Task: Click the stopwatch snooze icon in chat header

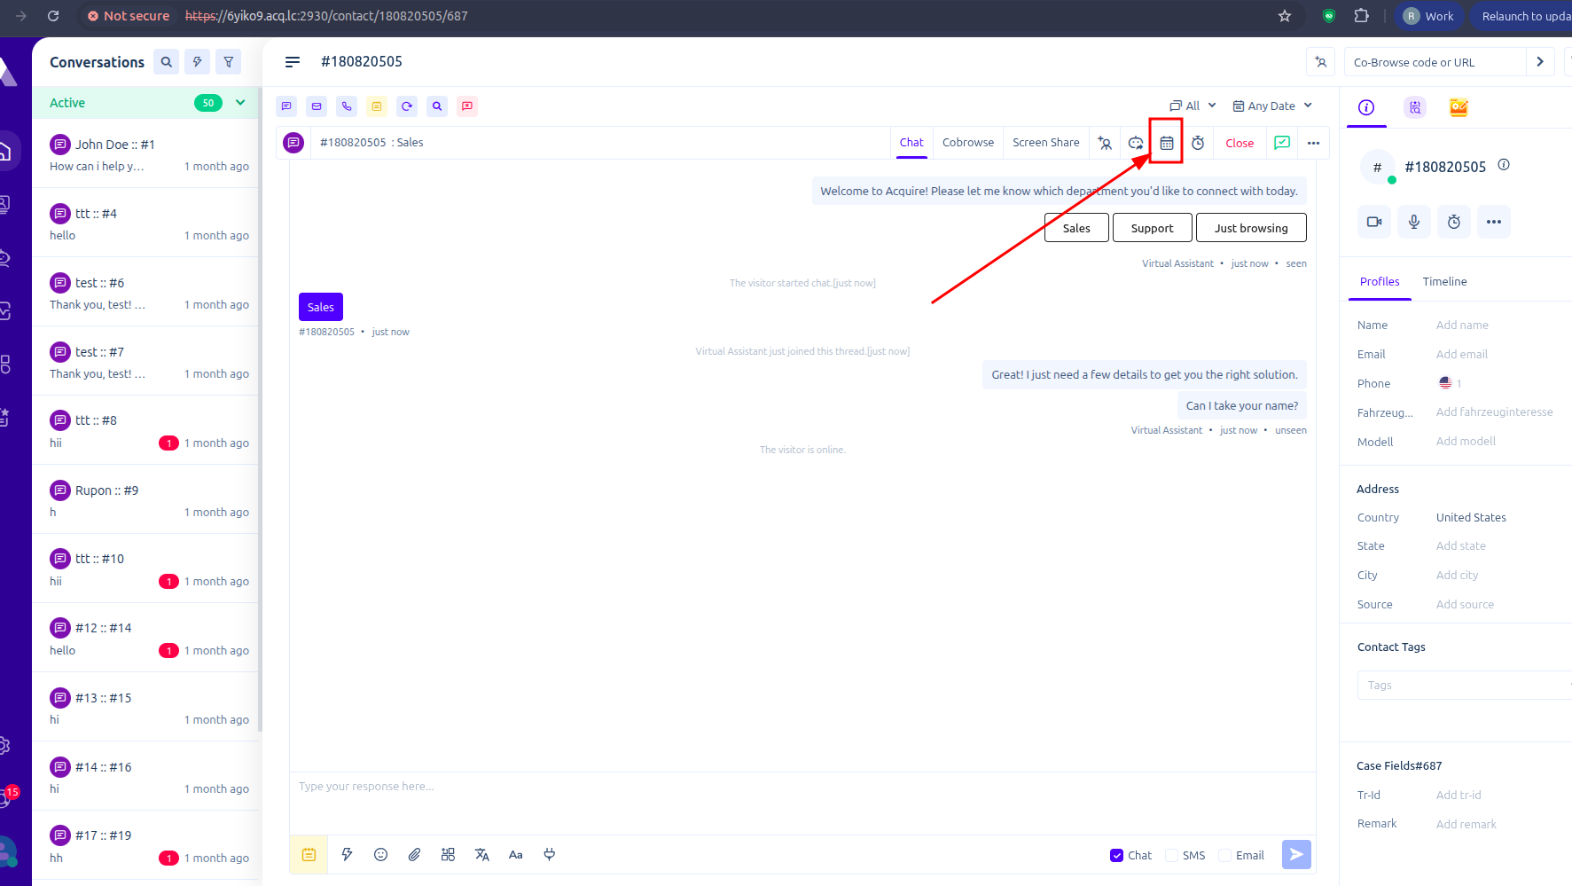Action: (1198, 143)
